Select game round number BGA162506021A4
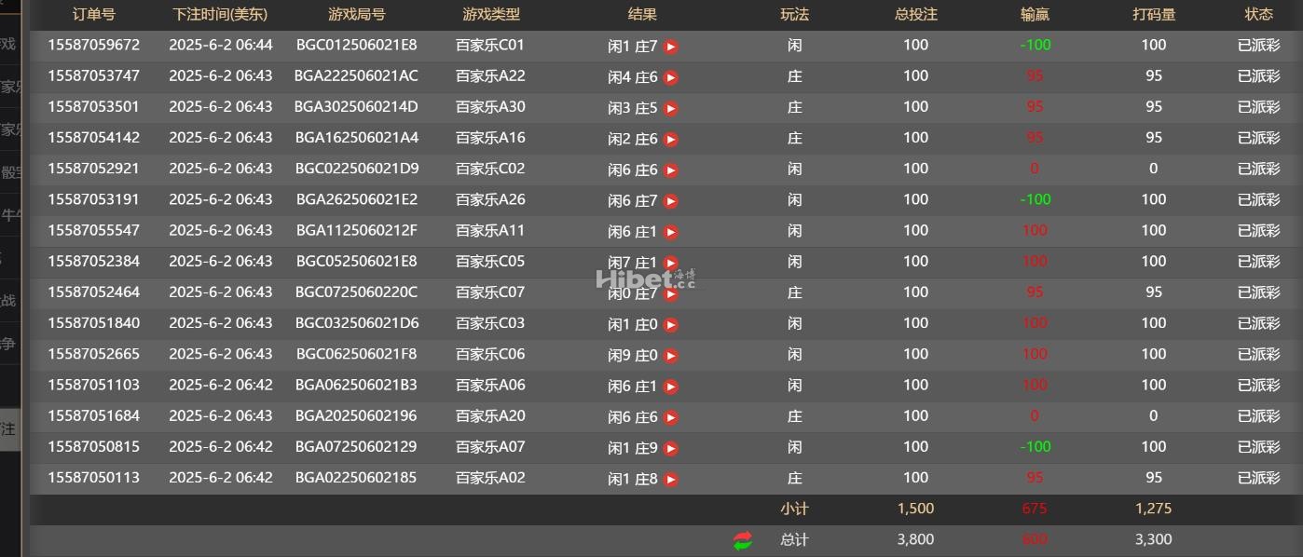The image size is (1303, 557). click(x=357, y=138)
